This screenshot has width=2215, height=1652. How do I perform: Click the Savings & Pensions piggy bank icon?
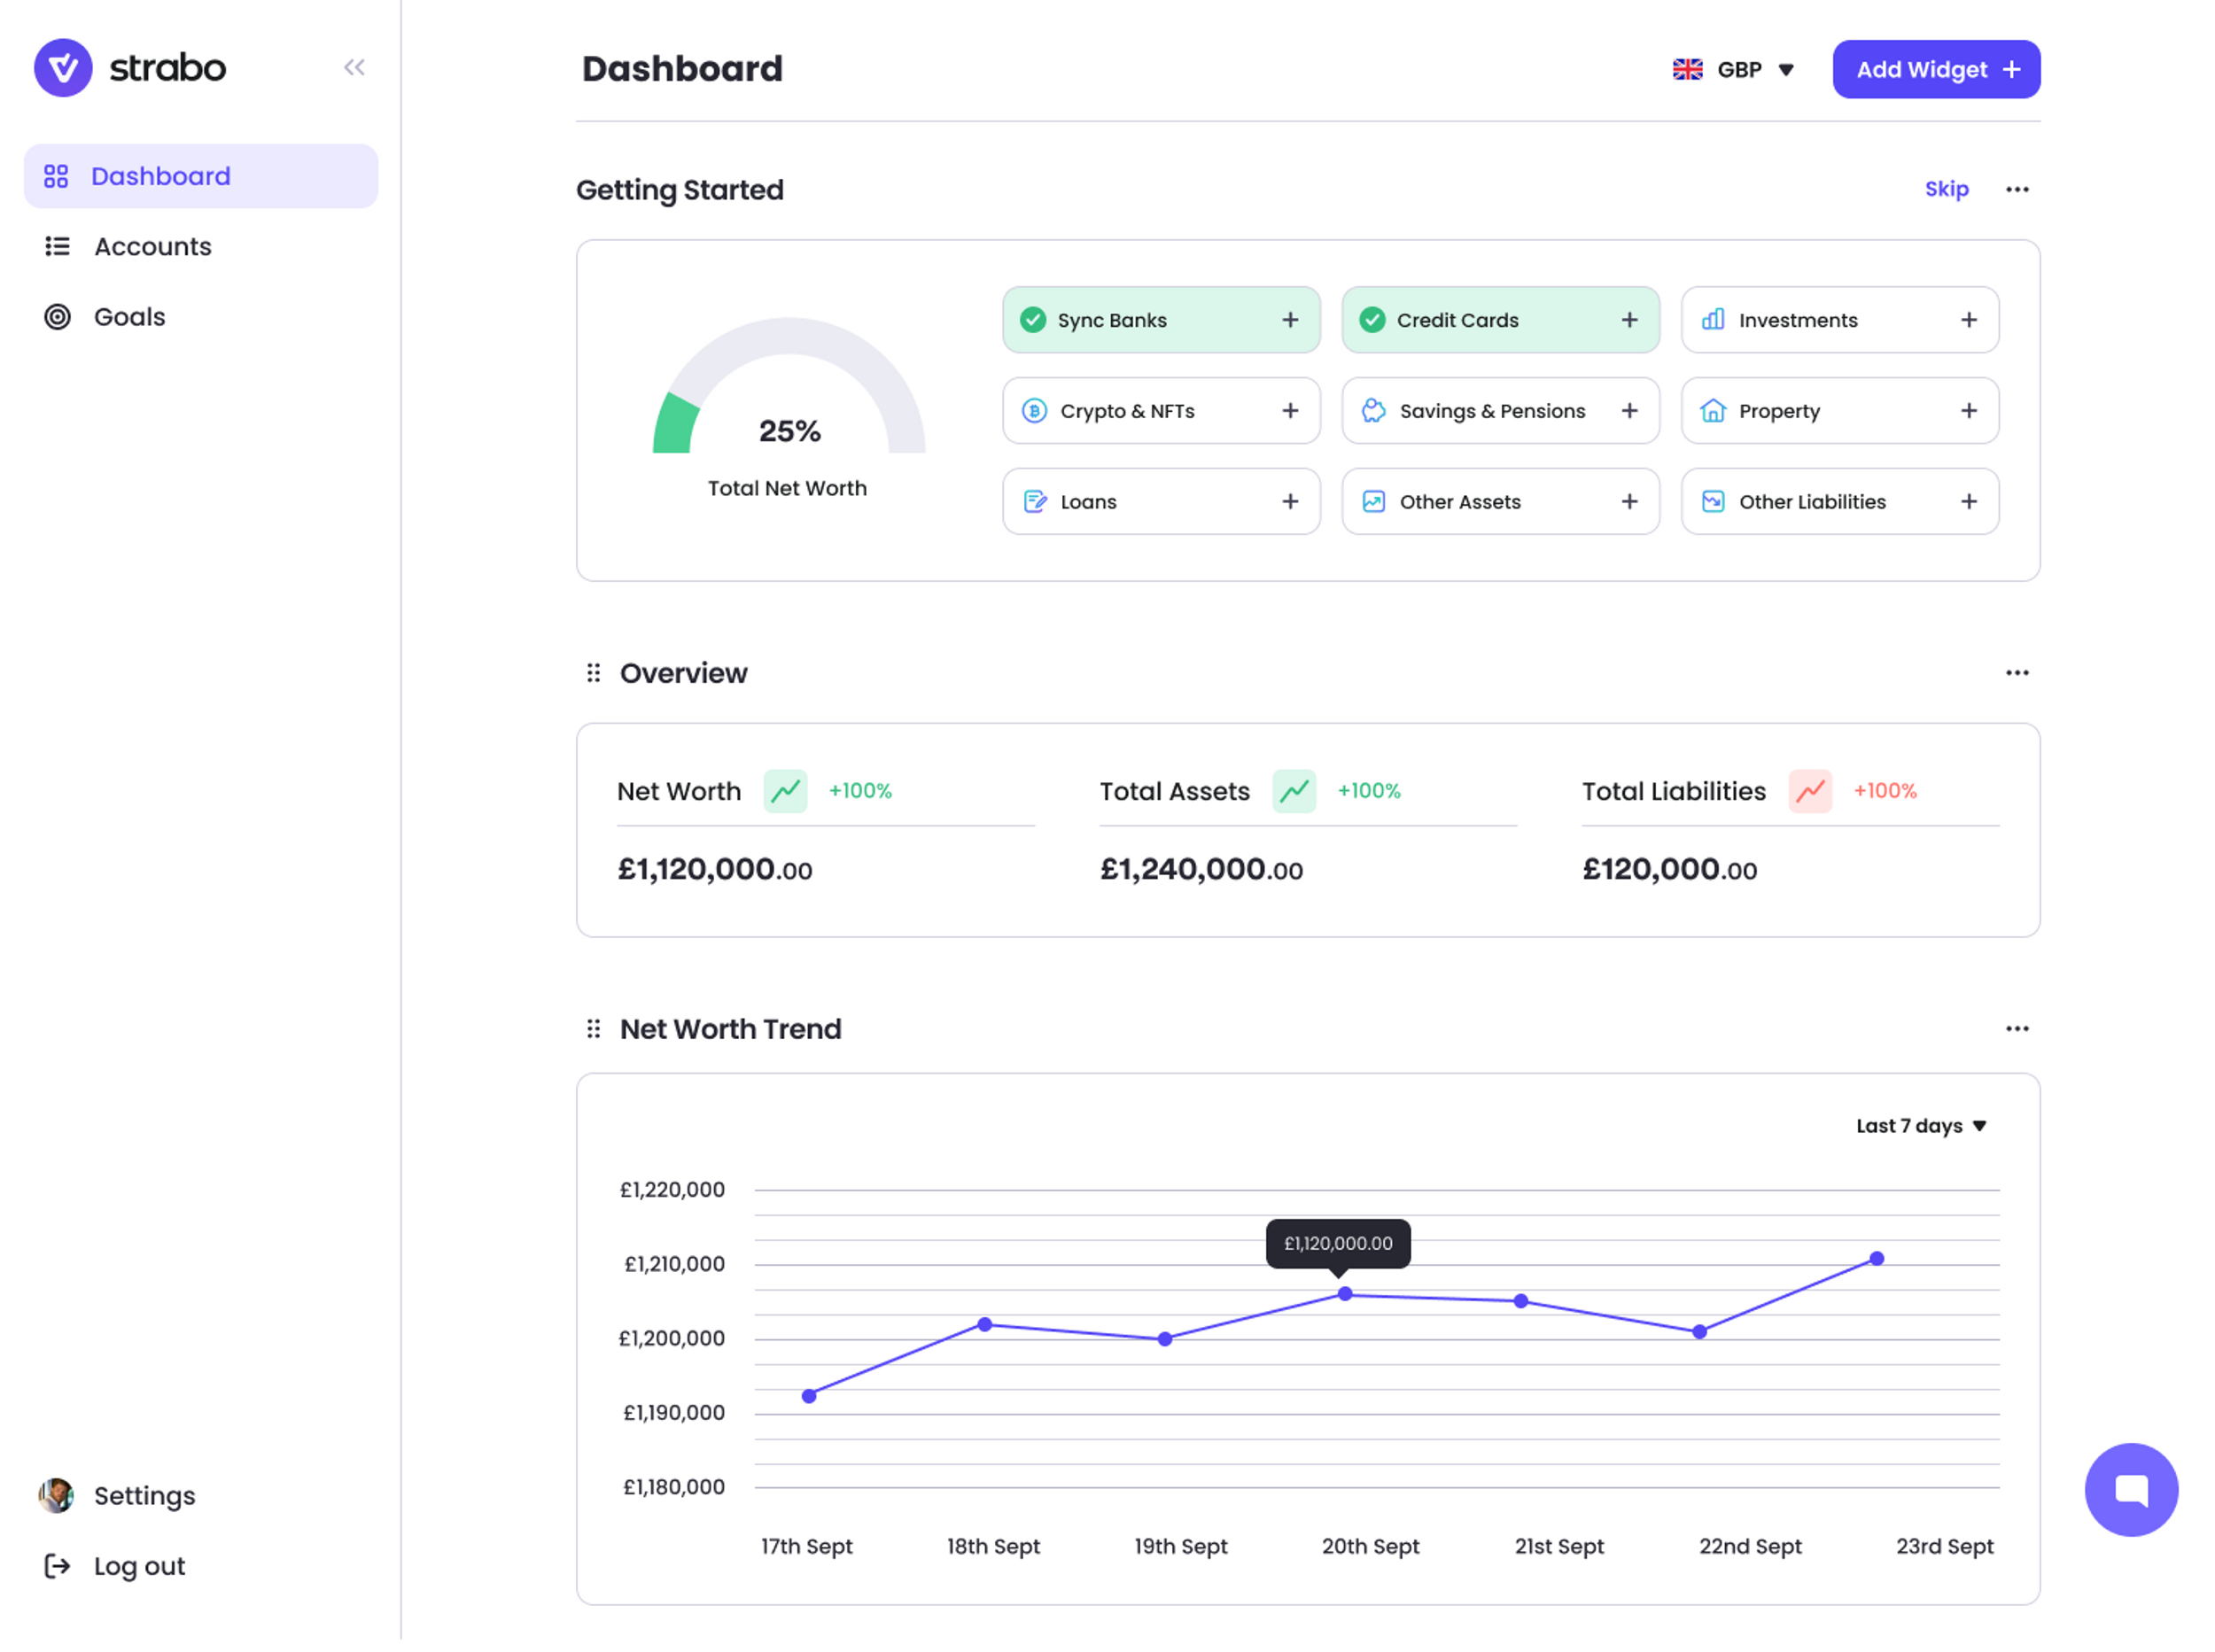coord(1373,410)
